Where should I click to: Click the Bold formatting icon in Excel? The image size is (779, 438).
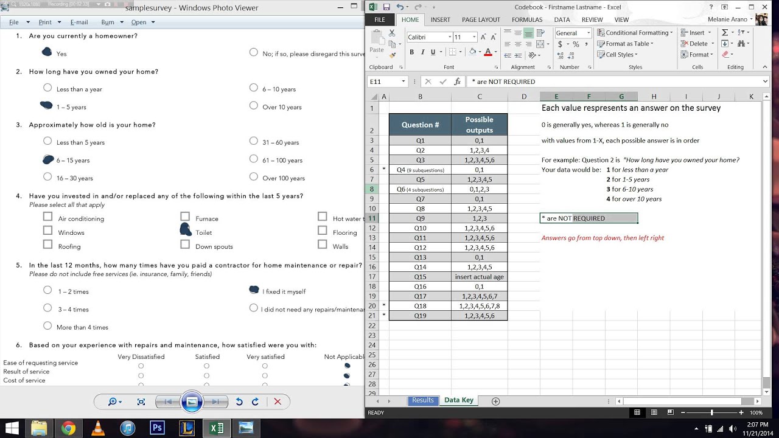[x=411, y=52]
